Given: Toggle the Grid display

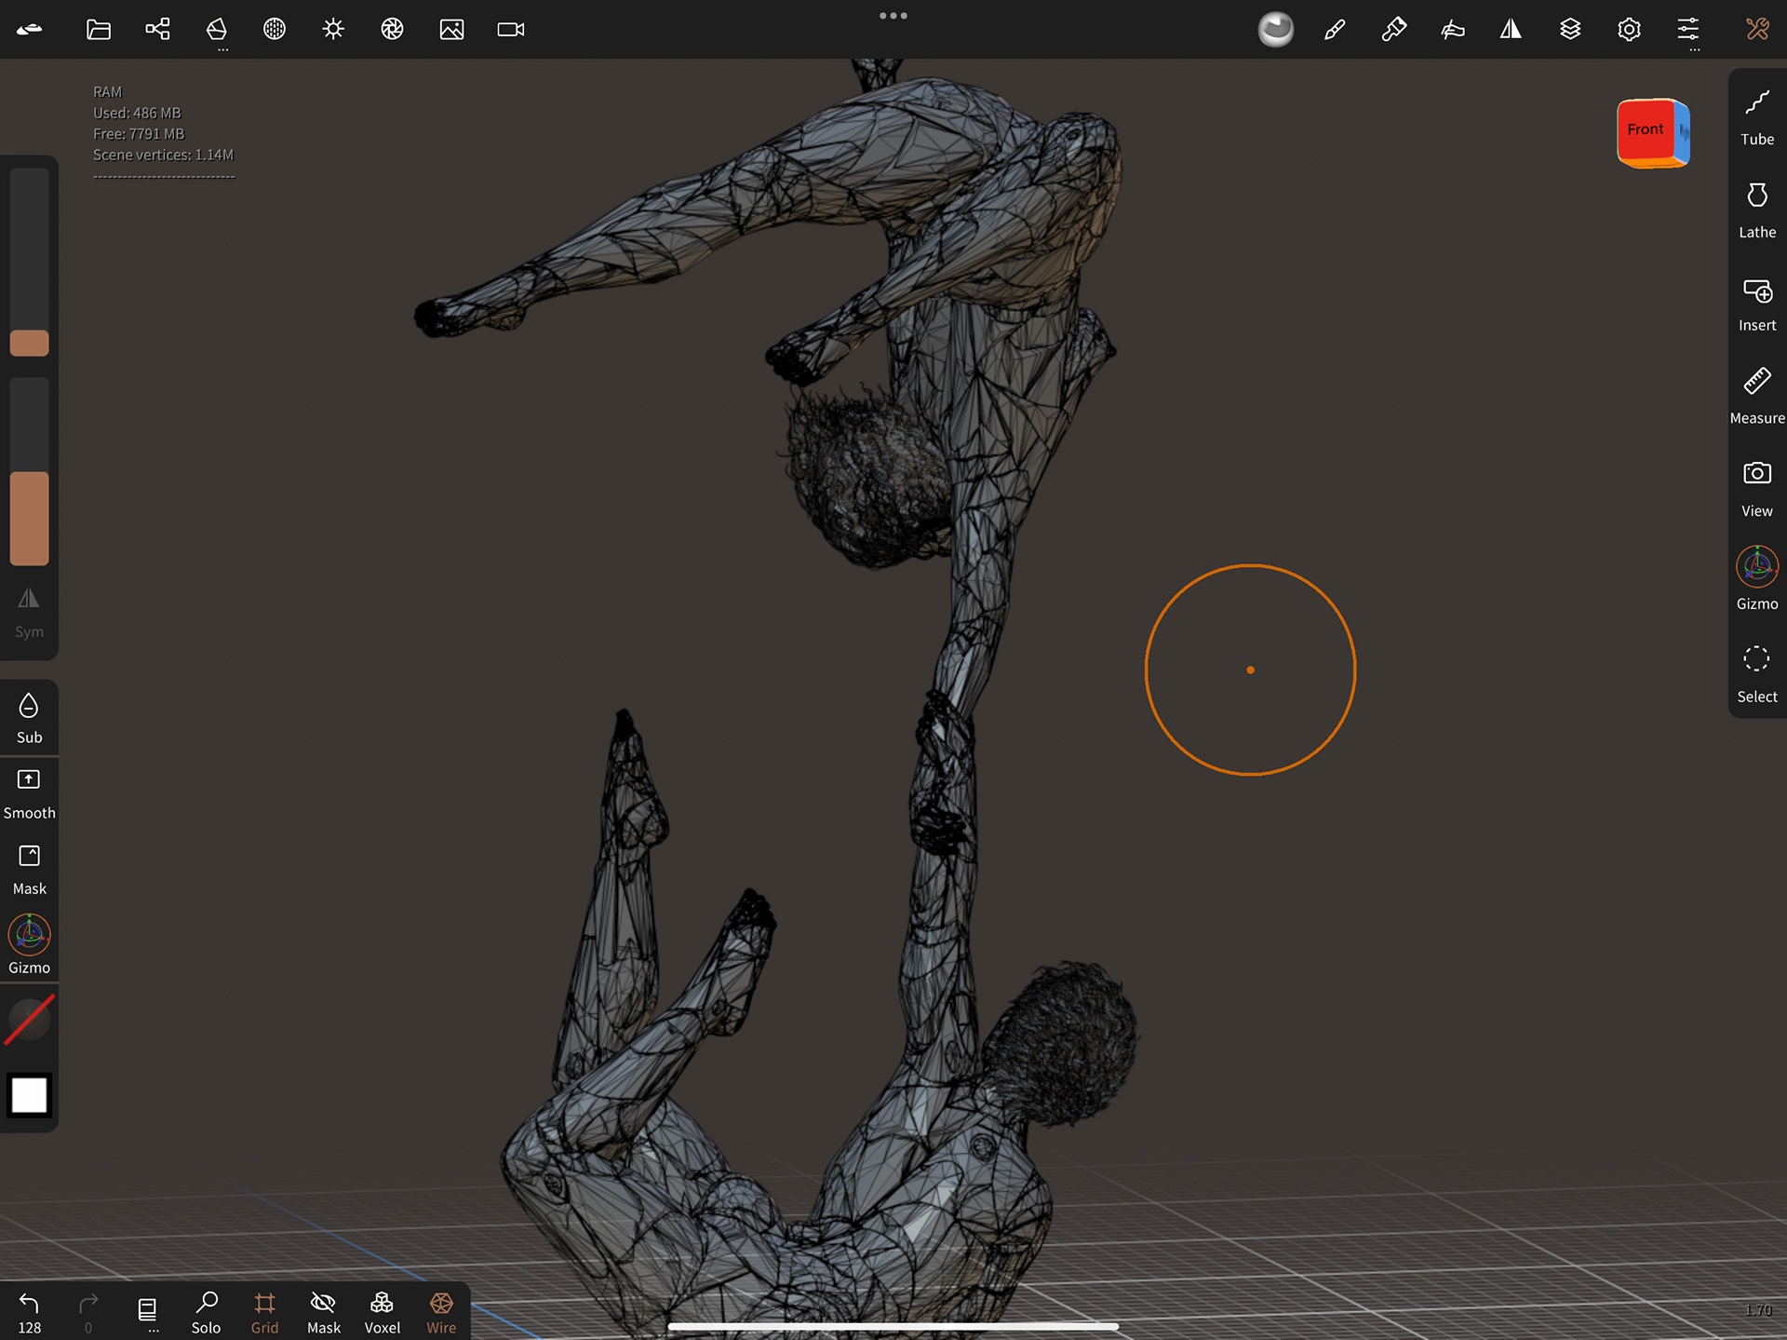Looking at the screenshot, I should coord(264,1312).
